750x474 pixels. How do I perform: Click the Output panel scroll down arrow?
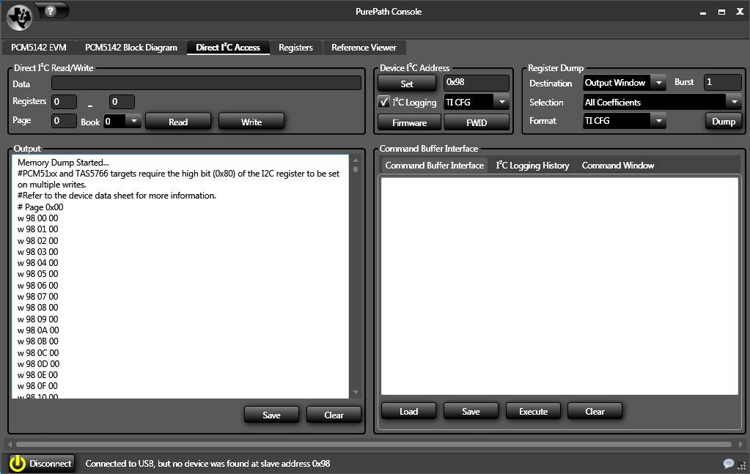point(356,392)
